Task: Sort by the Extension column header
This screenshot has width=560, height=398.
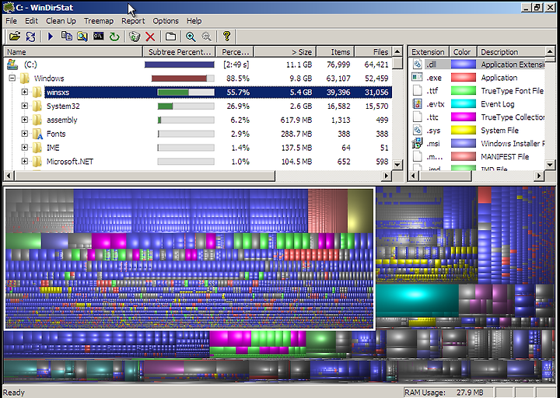Action: coord(429,52)
